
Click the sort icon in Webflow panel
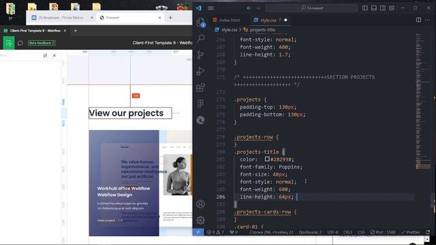click(45, 55)
